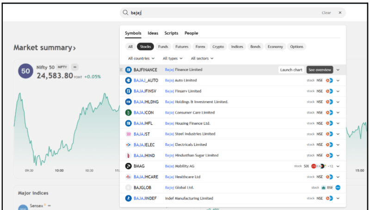Click the BAJAJINDEF logo icon
This screenshot has width=370, height=210.
129,198
